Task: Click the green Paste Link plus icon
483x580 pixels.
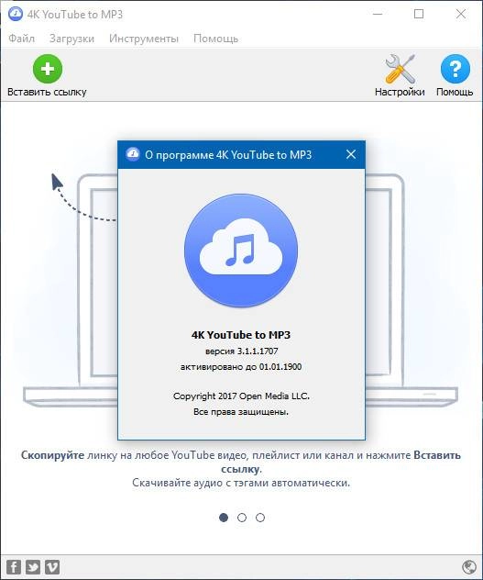Action: [48, 69]
